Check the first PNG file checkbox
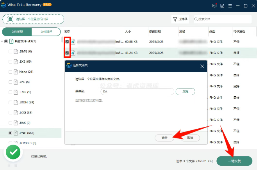Screen dimensions: 257x170 click(x=67, y=41)
